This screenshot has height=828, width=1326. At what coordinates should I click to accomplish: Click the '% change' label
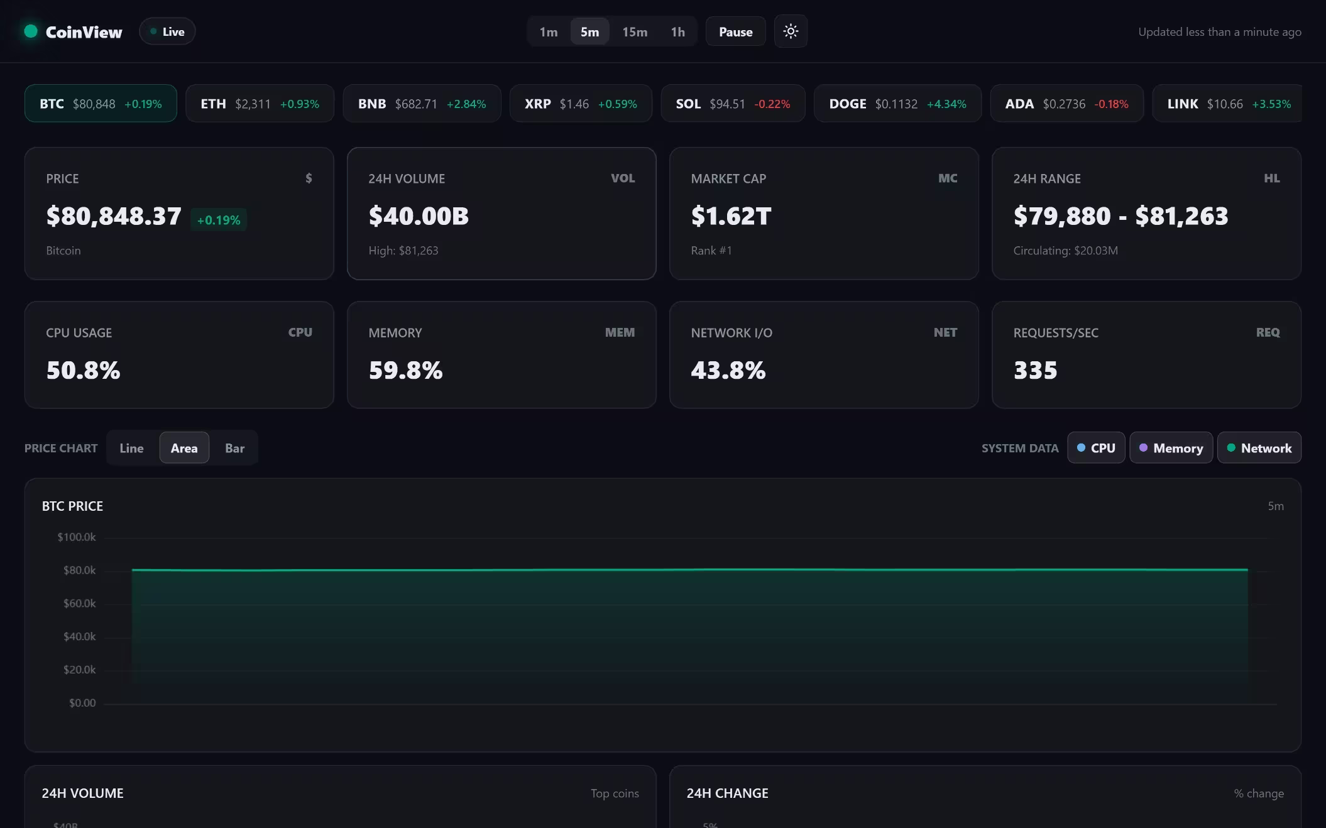pos(1259,793)
